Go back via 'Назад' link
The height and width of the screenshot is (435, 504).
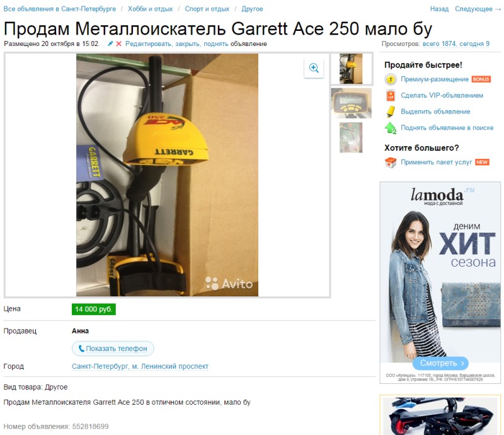[x=439, y=9]
